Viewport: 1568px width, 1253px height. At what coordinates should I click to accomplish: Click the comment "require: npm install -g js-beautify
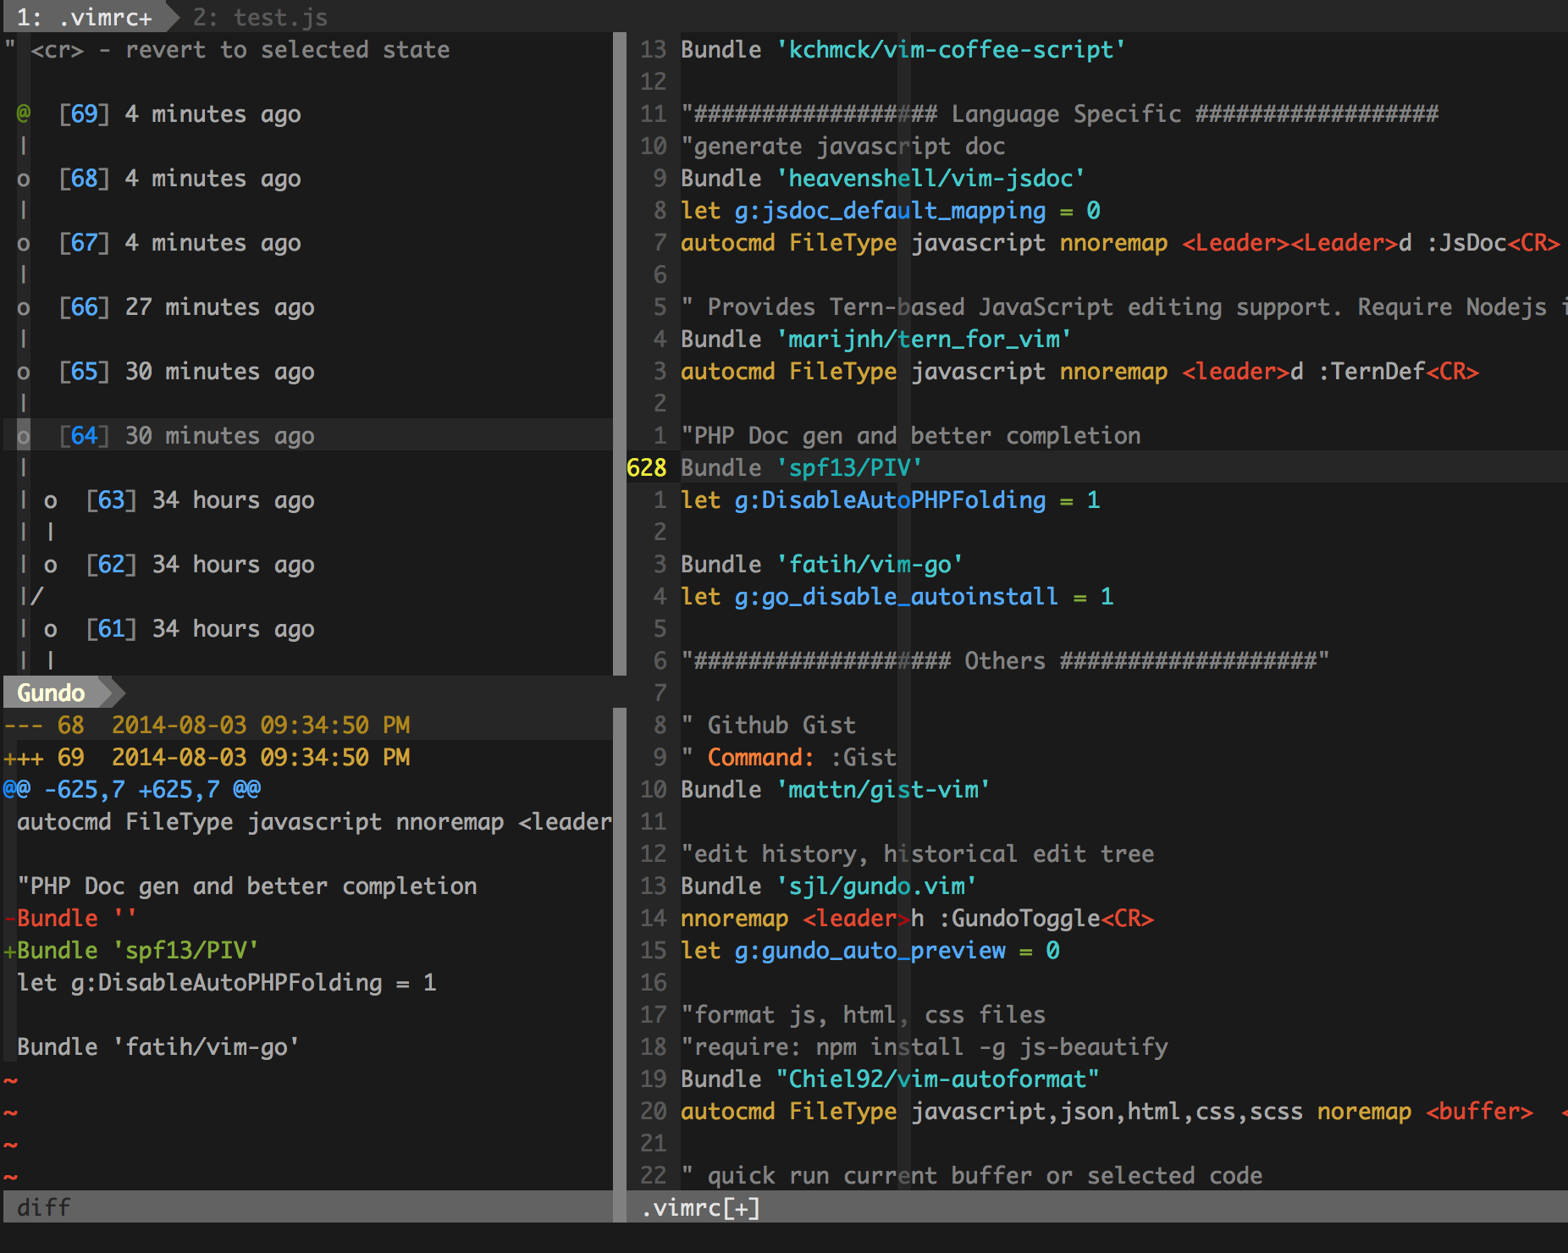pyautogui.click(x=925, y=1046)
